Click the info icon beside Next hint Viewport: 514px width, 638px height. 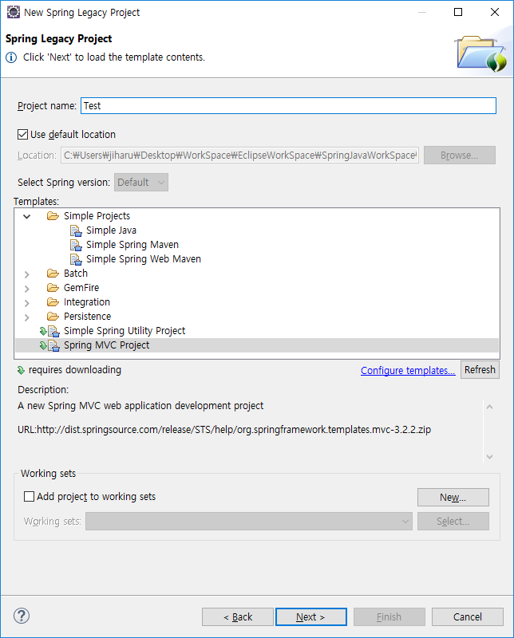pyautogui.click(x=11, y=57)
